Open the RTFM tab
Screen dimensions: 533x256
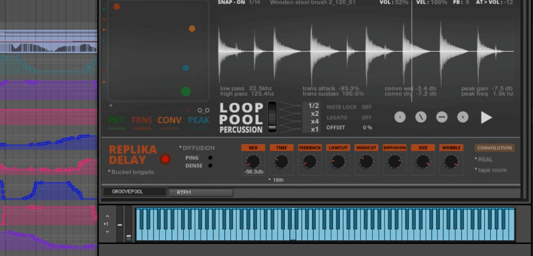pos(201,192)
